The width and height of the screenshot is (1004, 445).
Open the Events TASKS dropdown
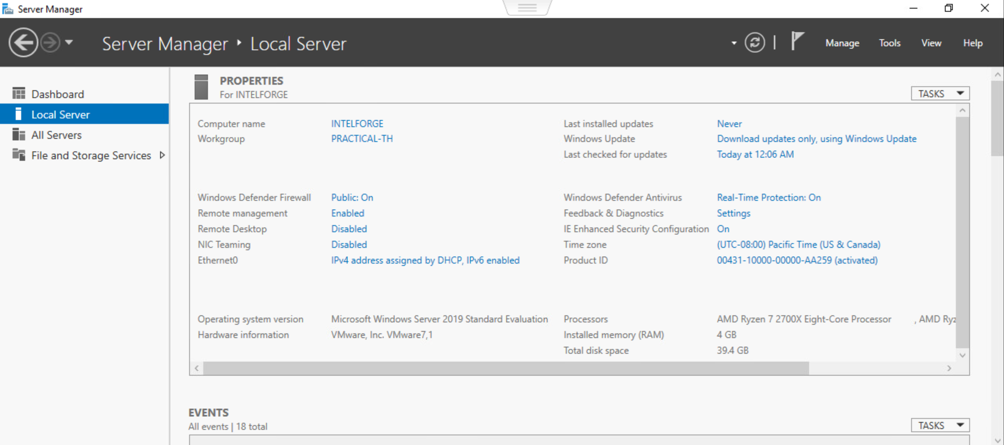coord(940,425)
